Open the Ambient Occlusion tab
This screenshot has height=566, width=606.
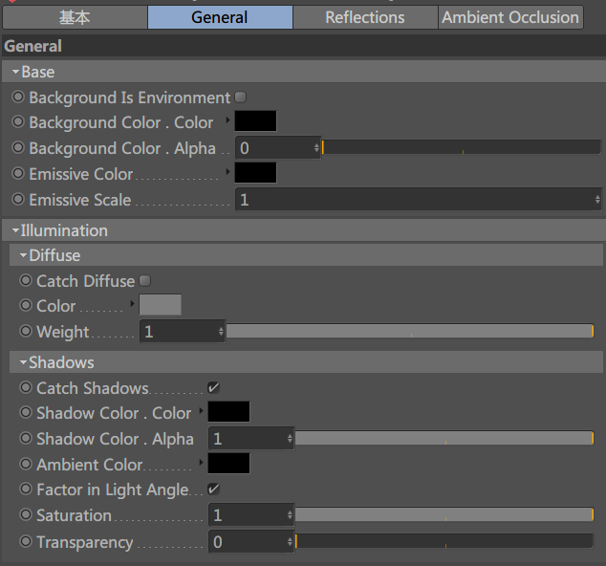pos(510,17)
